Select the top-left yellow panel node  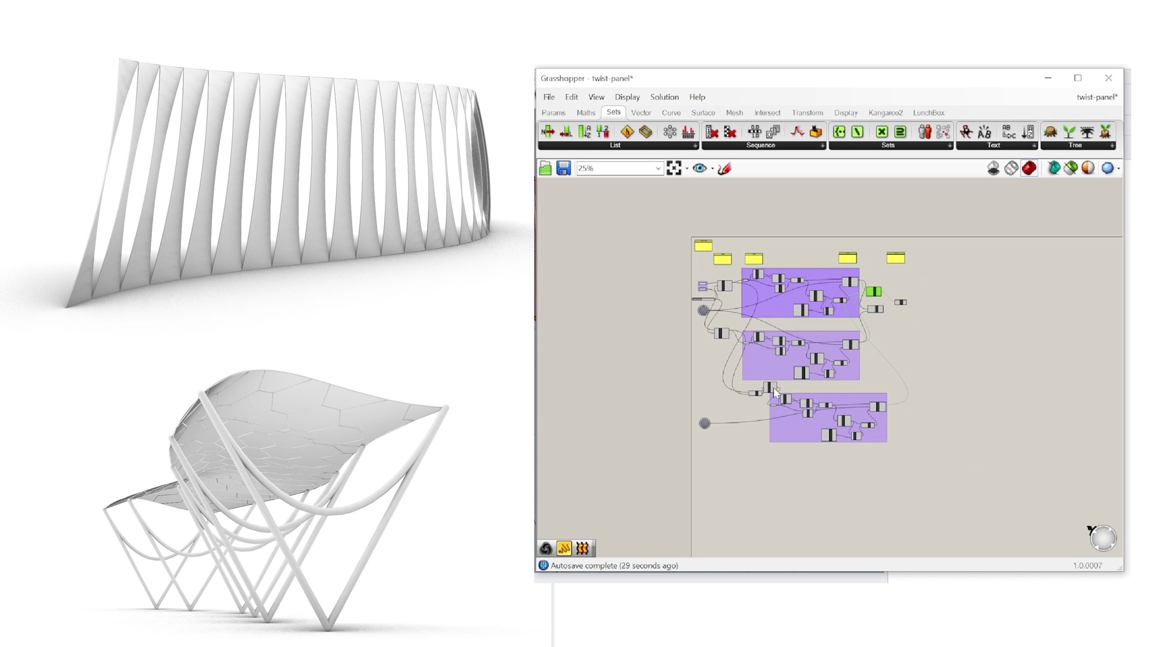click(x=703, y=245)
